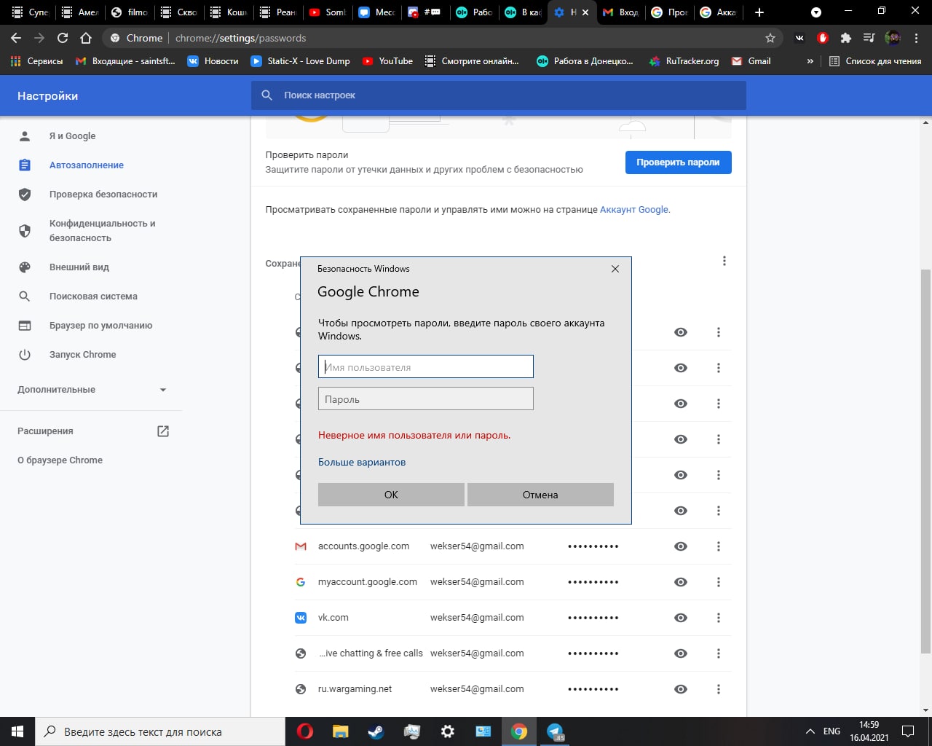Click the red adblock extension icon
The height and width of the screenshot is (746, 932).
[823, 38]
